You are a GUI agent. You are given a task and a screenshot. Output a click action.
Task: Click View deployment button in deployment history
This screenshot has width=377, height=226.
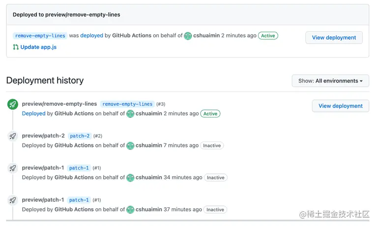click(x=341, y=106)
